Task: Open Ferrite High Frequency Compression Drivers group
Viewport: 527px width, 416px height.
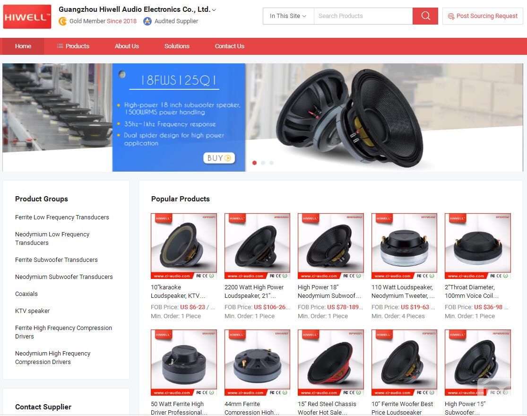Action: tap(63, 332)
